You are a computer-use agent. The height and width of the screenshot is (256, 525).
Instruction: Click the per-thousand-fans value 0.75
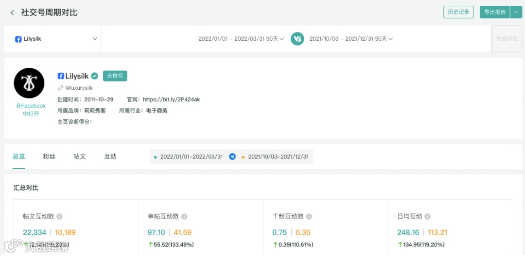(x=280, y=233)
